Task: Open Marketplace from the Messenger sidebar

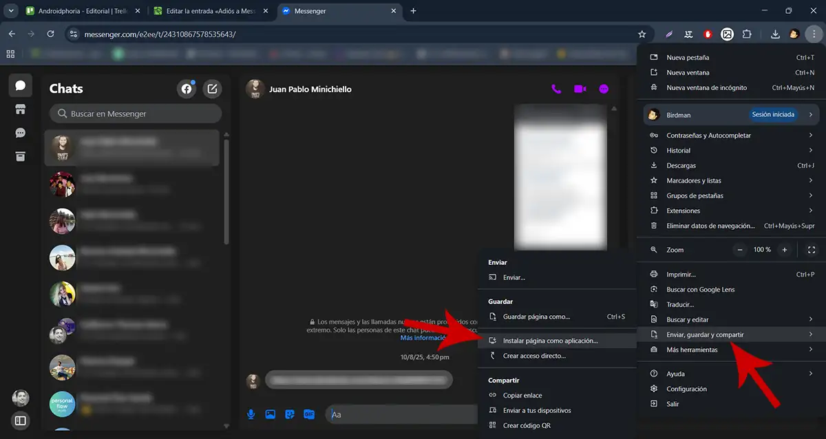Action: (x=19, y=109)
